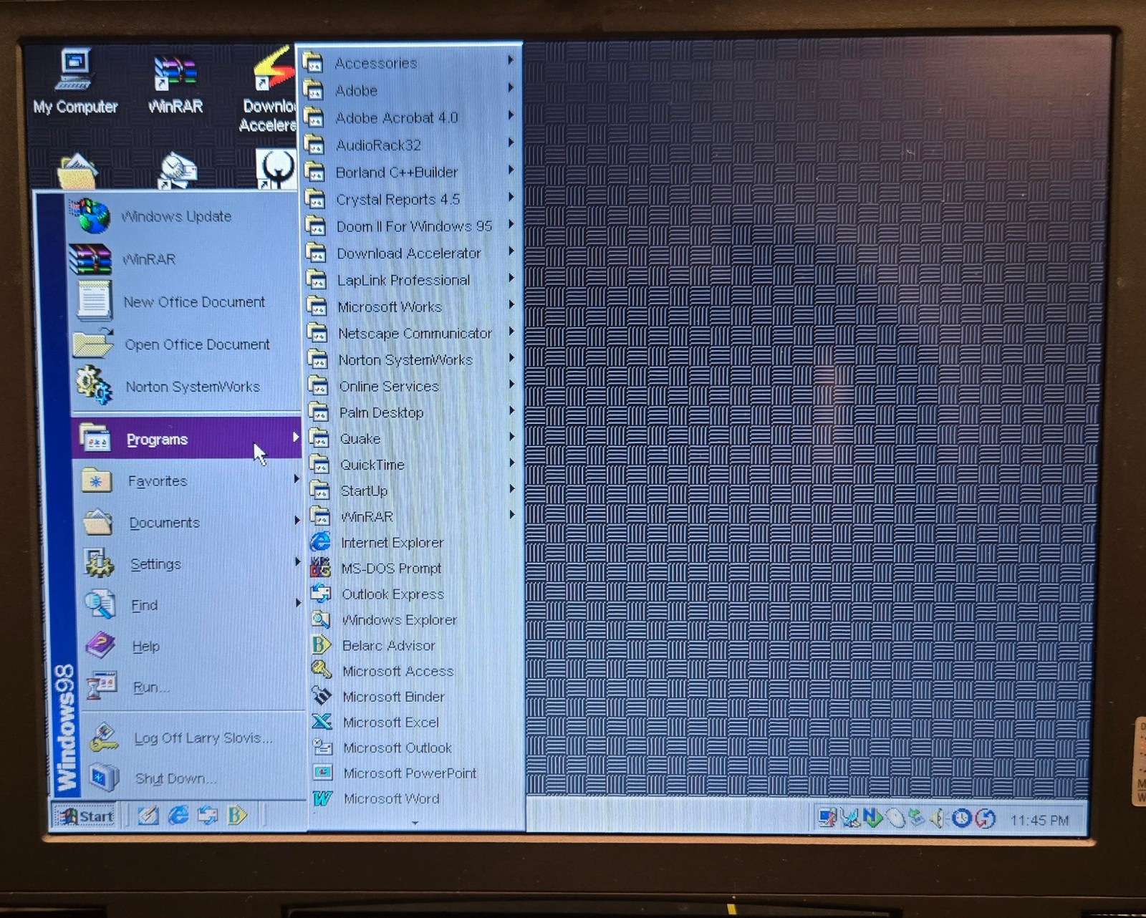Click Windows Update in Start menu
1146x918 pixels.
coord(183,216)
